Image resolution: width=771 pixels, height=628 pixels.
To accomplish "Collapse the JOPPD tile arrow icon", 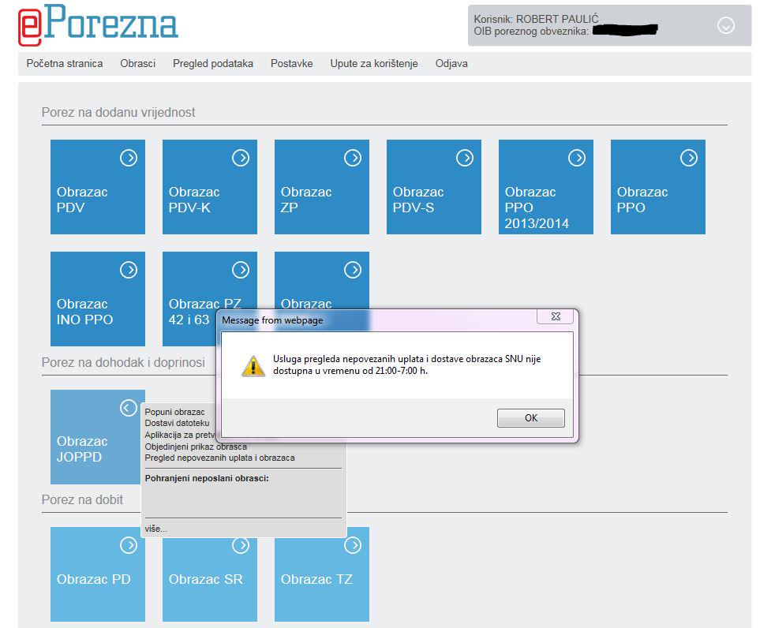I will point(129,408).
